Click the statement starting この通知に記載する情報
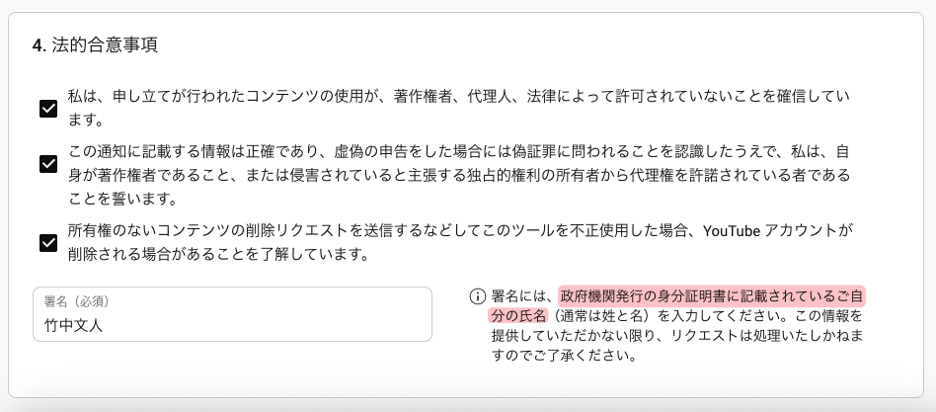 [296, 153]
